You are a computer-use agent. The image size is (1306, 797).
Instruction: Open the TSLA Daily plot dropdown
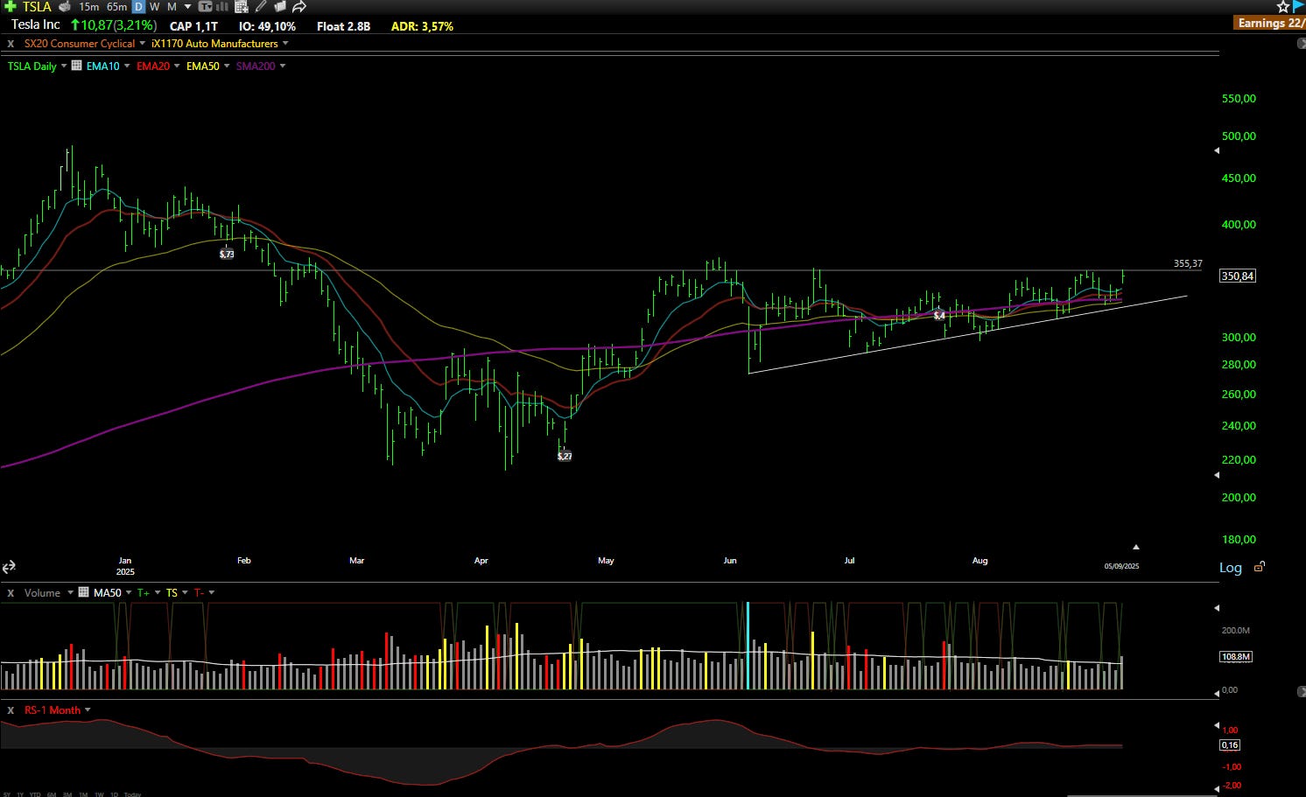click(64, 66)
